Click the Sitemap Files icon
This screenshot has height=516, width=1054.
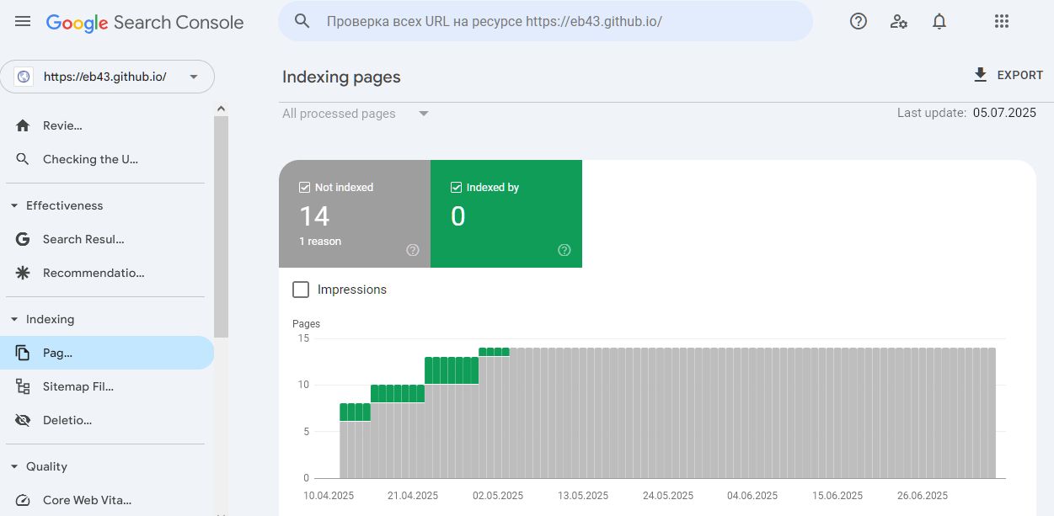click(x=23, y=386)
